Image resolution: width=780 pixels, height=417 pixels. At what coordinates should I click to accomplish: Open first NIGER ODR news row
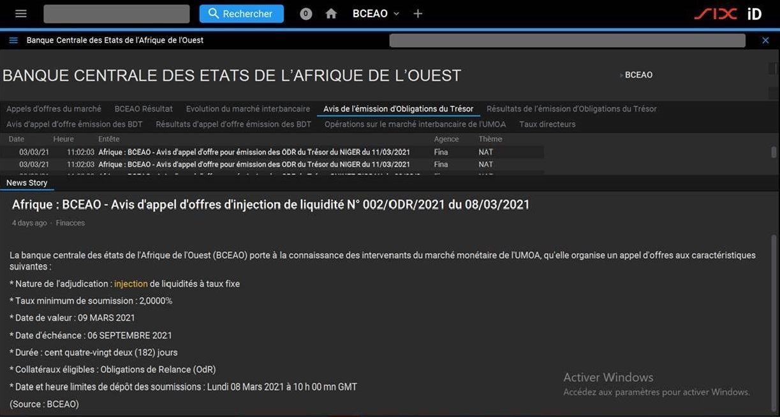click(272, 152)
